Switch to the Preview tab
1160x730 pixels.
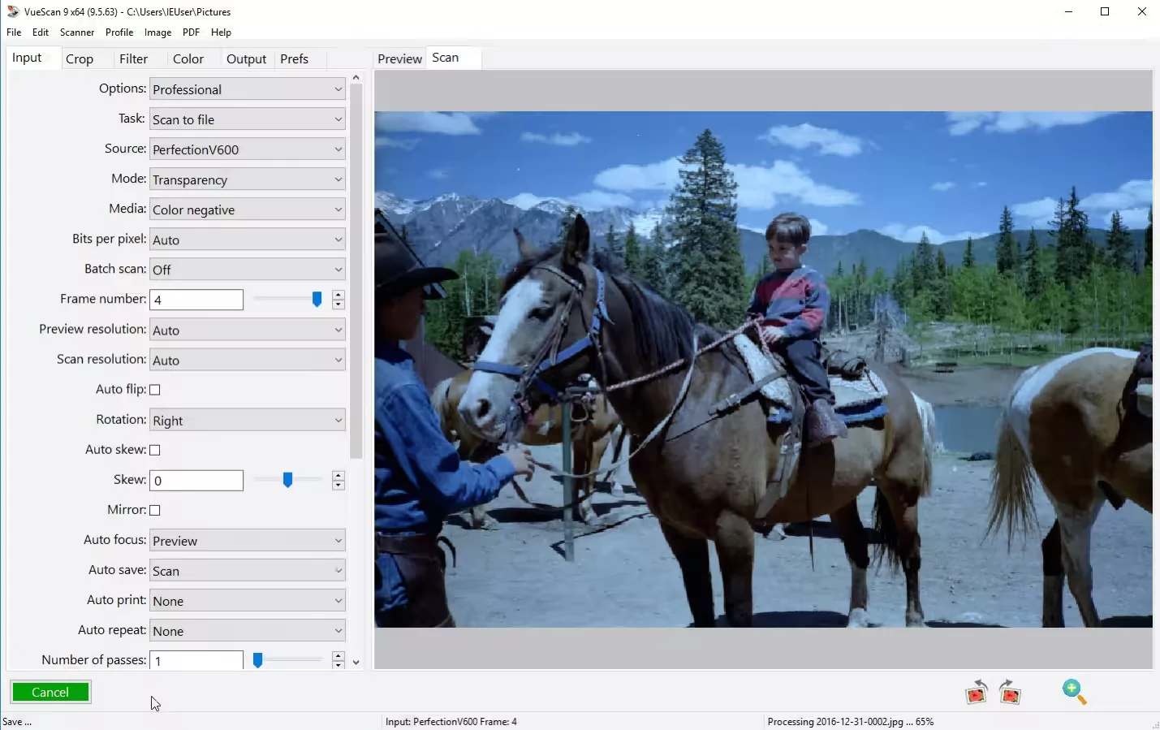point(399,58)
